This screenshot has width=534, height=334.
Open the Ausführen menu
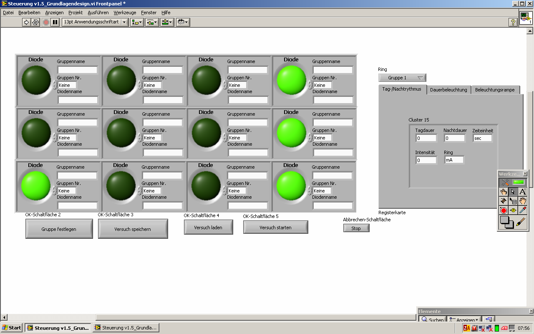tap(98, 13)
